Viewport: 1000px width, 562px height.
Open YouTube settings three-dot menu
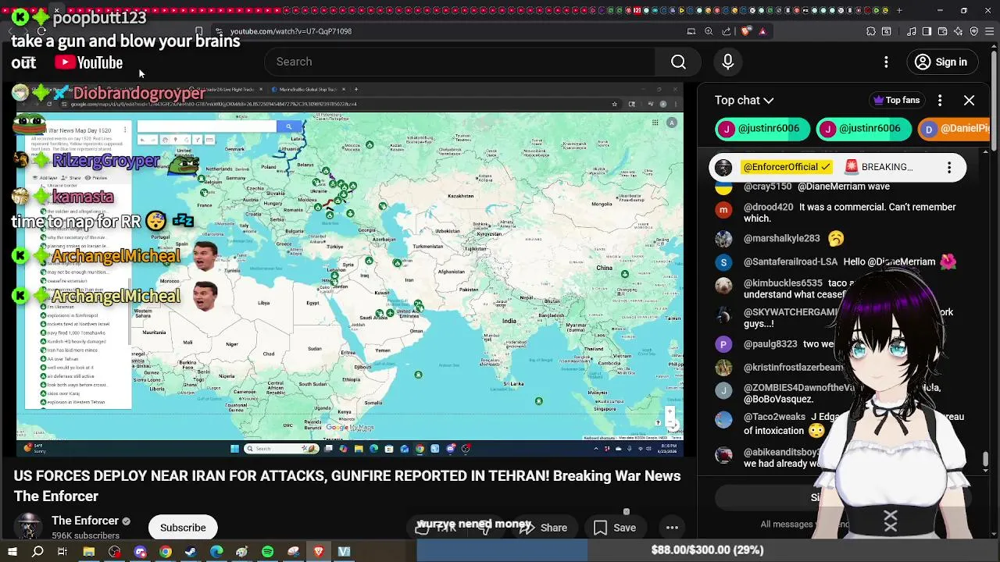point(886,62)
